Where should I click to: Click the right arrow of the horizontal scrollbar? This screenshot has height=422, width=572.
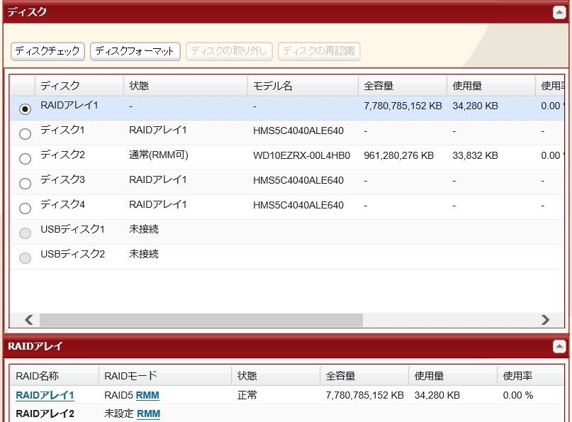[545, 320]
